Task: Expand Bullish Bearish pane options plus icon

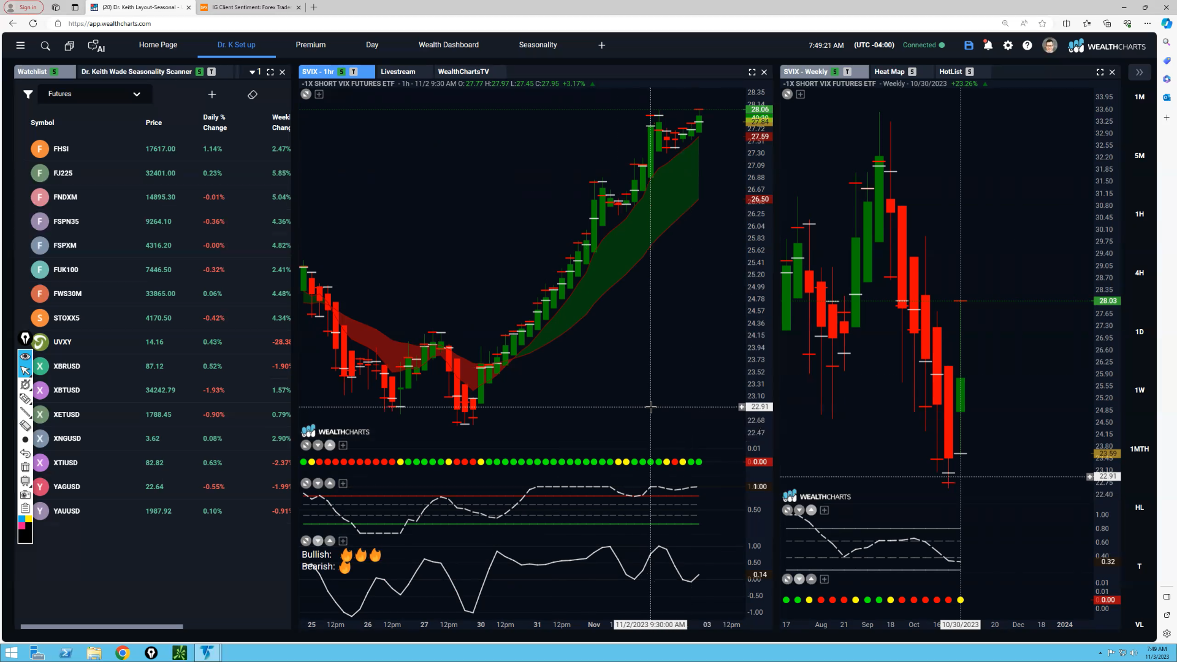Action: pyautogui.click(x=343, y=541)
